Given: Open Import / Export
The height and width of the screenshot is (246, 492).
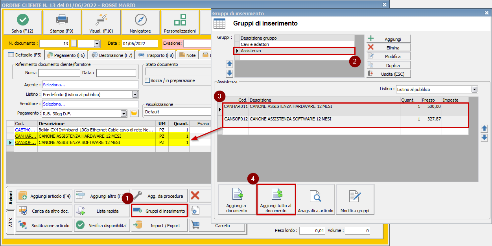Looking at the screenshot, I should [159, 226].
